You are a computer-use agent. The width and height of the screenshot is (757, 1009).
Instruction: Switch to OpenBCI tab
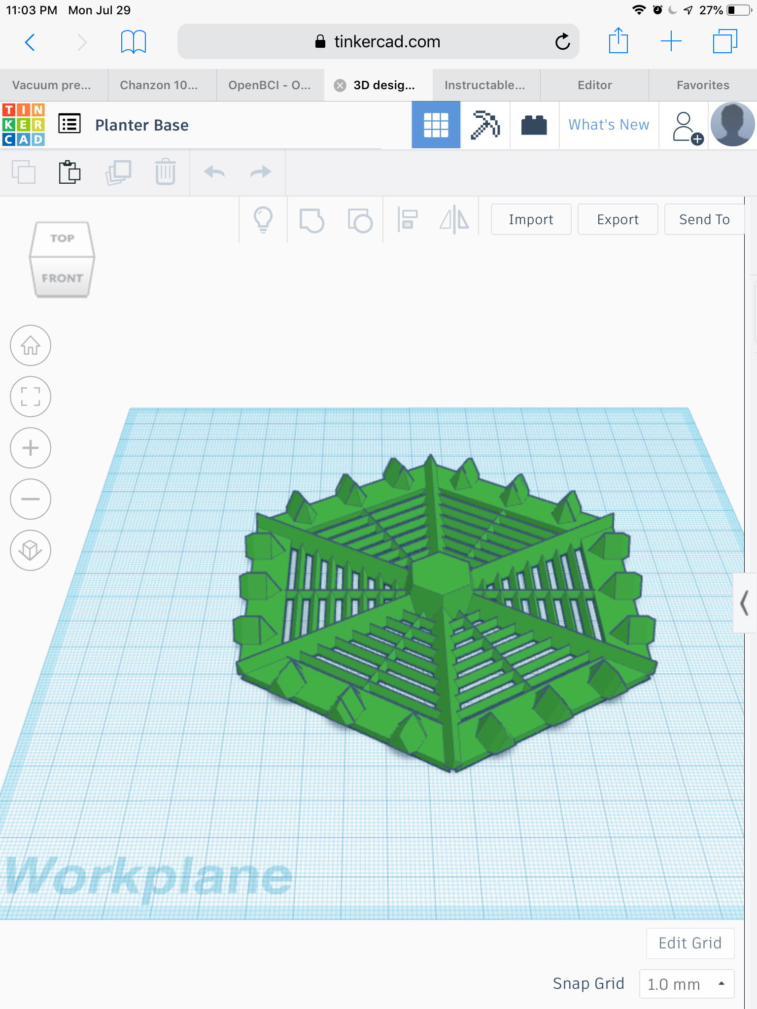[x=270, y=85]
